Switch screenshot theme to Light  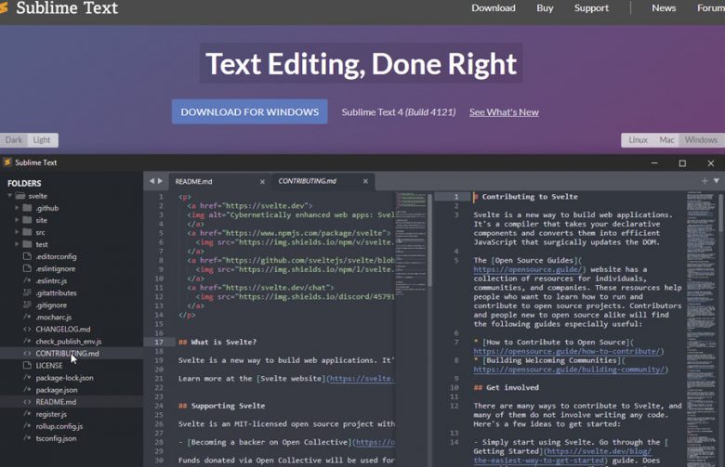(42, 140)
